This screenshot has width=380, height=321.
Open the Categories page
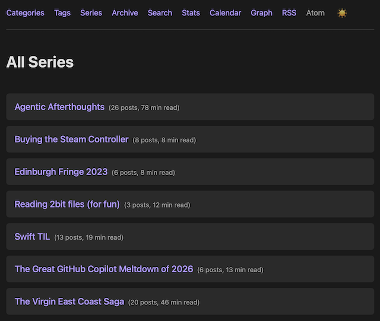(x=25, y=13)
